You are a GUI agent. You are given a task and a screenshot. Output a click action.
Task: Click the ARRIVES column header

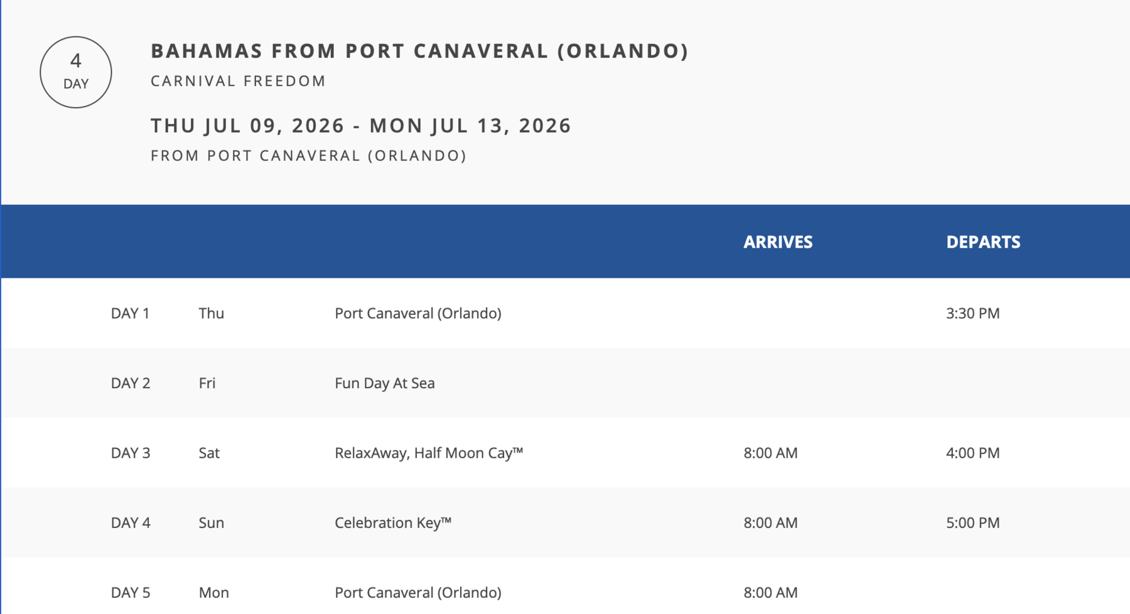[x=778, y=242]
